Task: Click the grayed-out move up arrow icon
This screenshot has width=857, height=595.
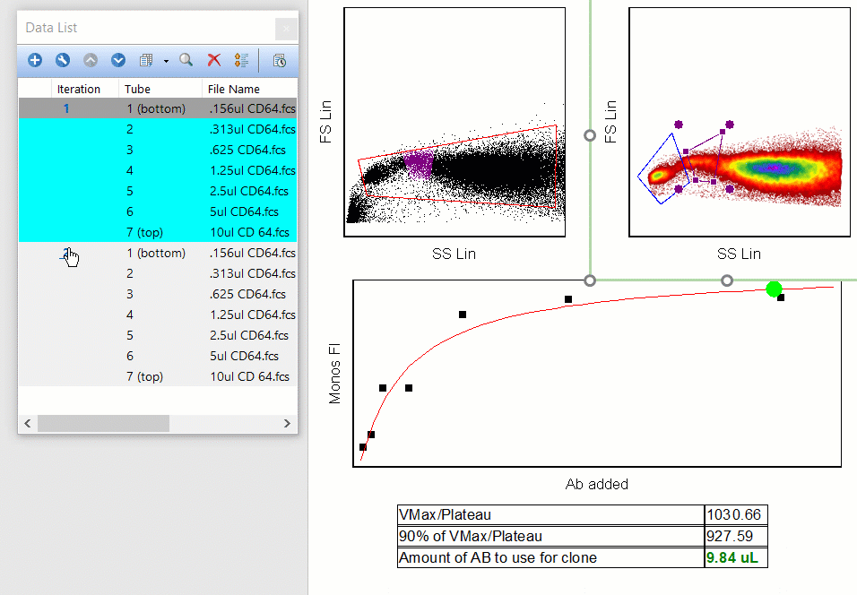Action: 91,60
